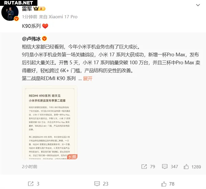206x189 pixels.
Task: Open @卢伟冰 profile link
Action: click(31, 39)
